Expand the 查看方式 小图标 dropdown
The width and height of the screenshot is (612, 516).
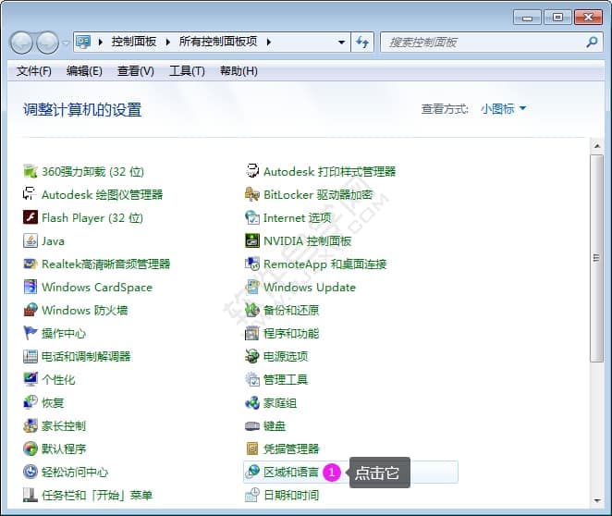coord(503,109)
